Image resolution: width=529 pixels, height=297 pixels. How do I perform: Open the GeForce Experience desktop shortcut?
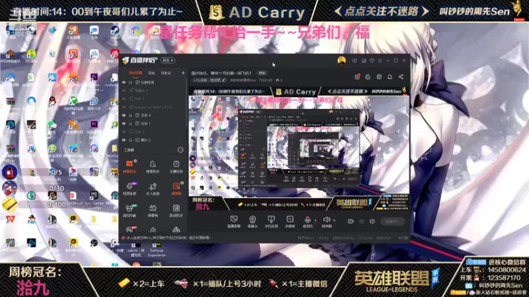coord(157,250)
